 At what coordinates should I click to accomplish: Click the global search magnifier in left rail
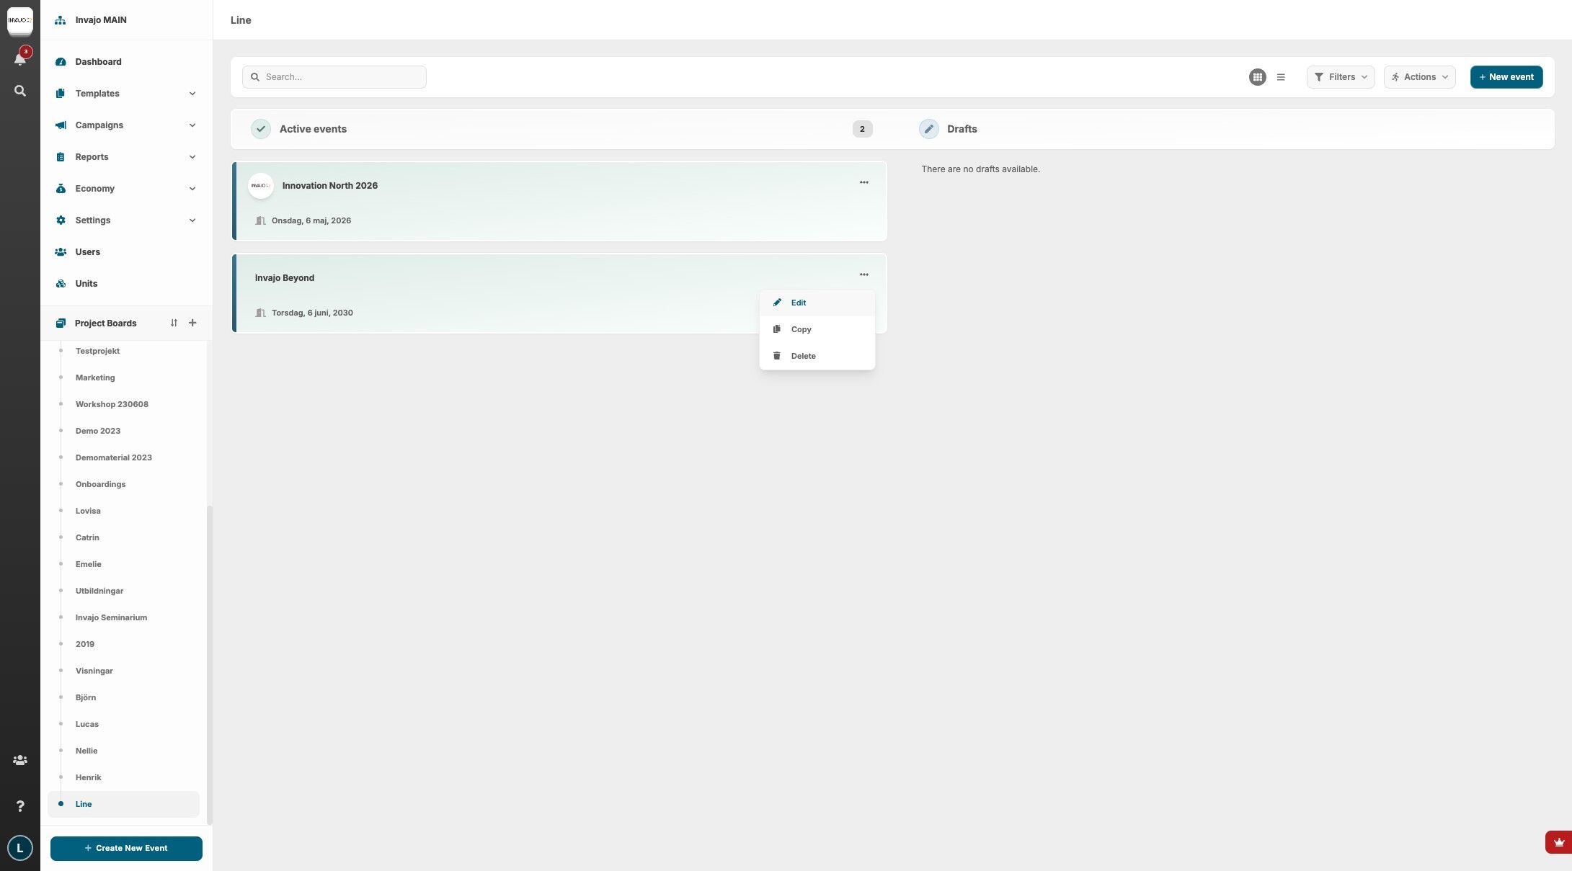(20, 91)
